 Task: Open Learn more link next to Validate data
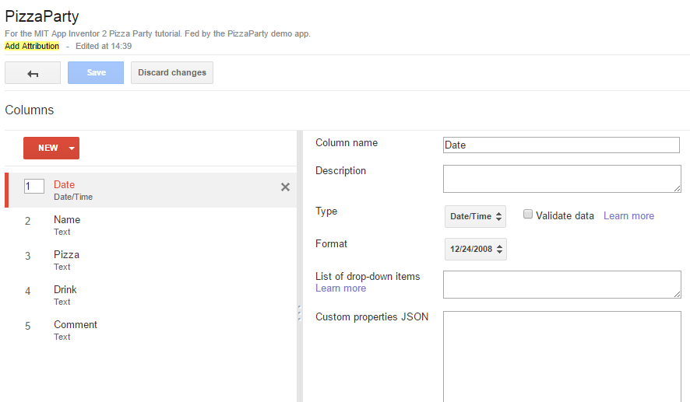(x=628, y=215)
